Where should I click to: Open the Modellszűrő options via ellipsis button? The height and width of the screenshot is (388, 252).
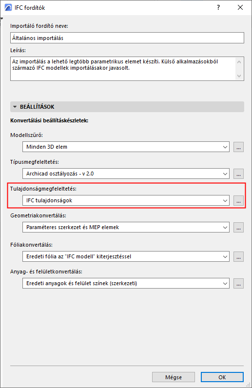(238, 147)
